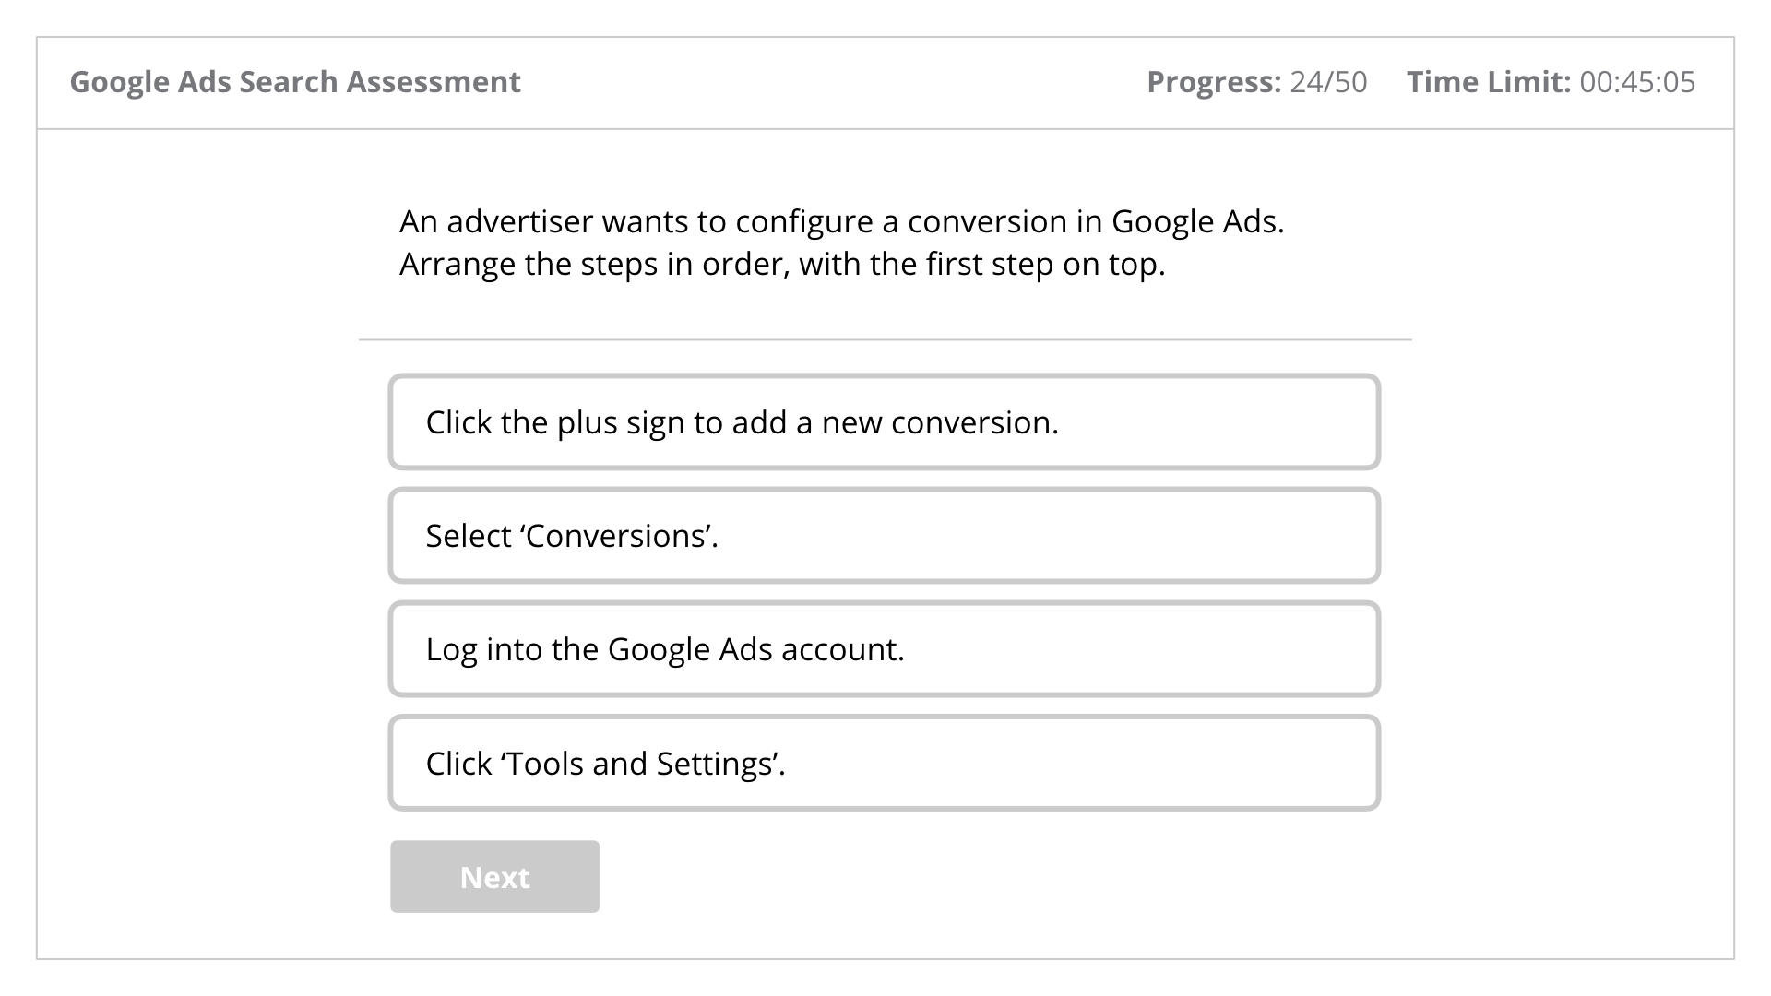Viewport: 1771px width, 996px height.
Task: Click the 'An advertiser wants to configure' sentence
Action: [x=841, y=221]
